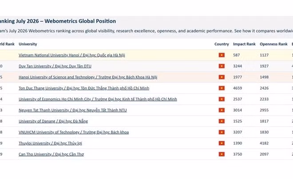
Task: Open University of Danang link
Action: pyautogui.click(x=53, y=121)
